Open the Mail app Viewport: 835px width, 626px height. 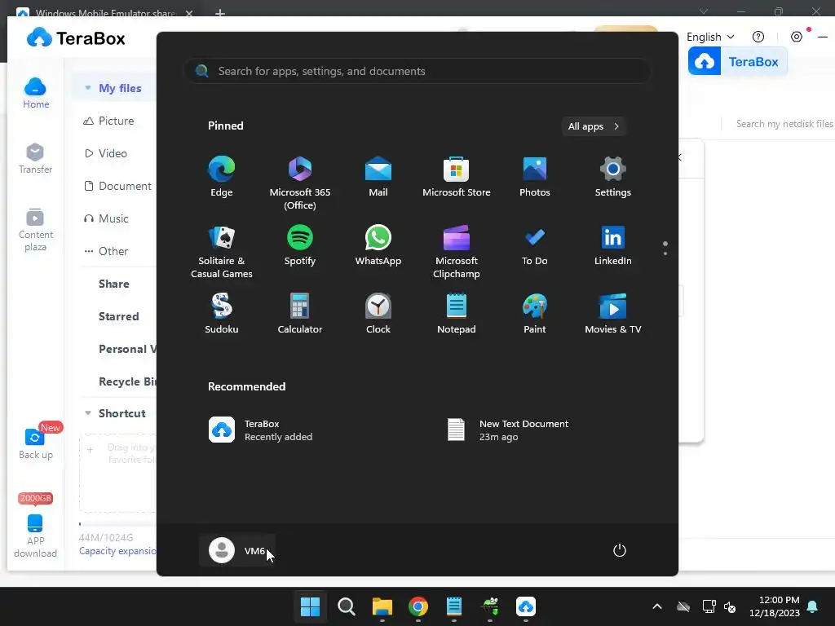[378, 177]
